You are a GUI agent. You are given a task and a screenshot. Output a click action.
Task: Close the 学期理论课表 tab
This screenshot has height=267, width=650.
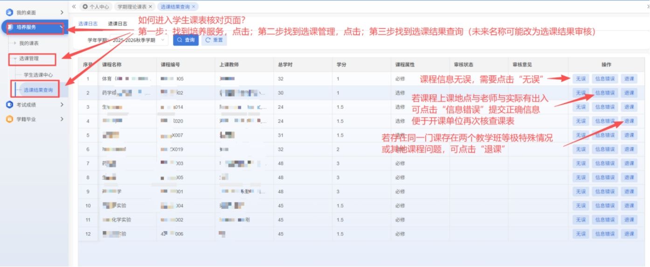pyautogui.click(x=150, y=7)
